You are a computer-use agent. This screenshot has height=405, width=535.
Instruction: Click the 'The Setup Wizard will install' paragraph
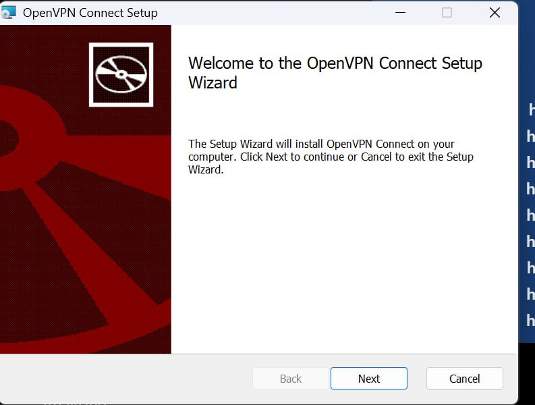point(331,157)
